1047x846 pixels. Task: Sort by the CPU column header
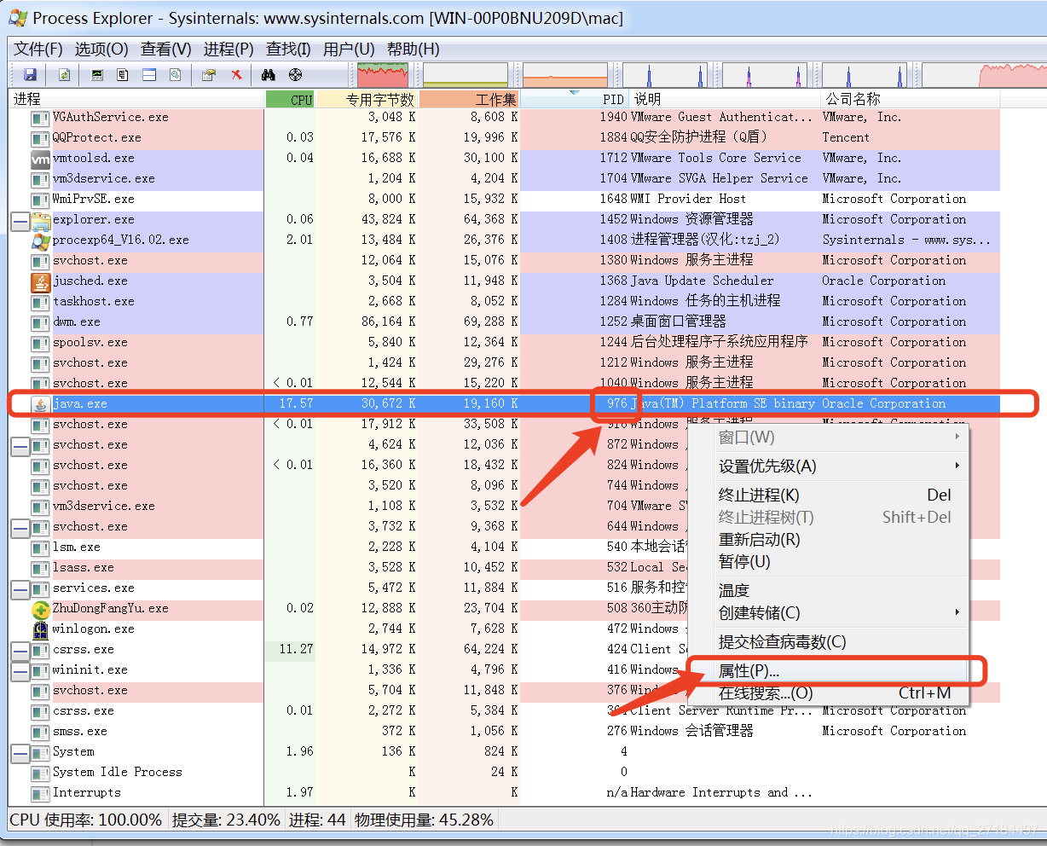pyautogui.click(x=291, y=99)
